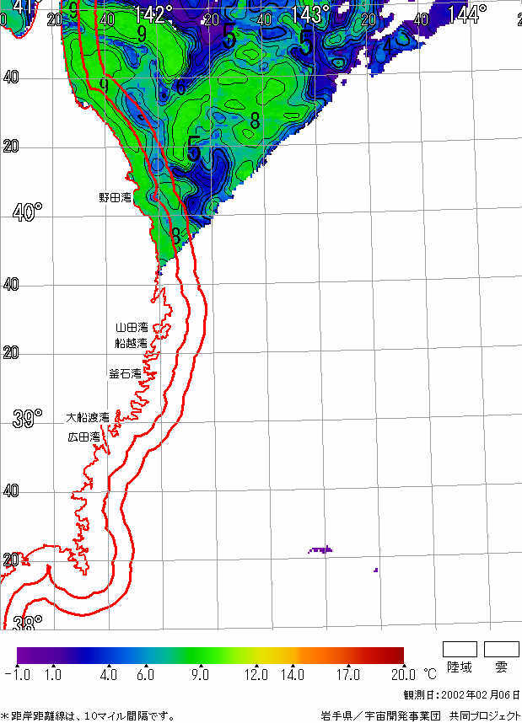Screen dimensions: 522x723
Task: Click the 39° latitude label
Action: pos(27,418)
